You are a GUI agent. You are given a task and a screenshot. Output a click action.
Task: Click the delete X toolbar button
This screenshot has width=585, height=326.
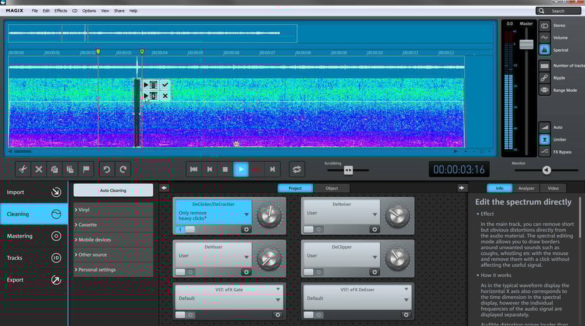coord(39,169)
